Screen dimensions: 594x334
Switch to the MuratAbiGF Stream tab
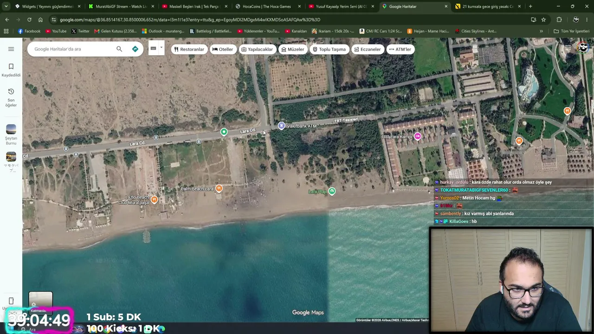[x=121, y=6]
